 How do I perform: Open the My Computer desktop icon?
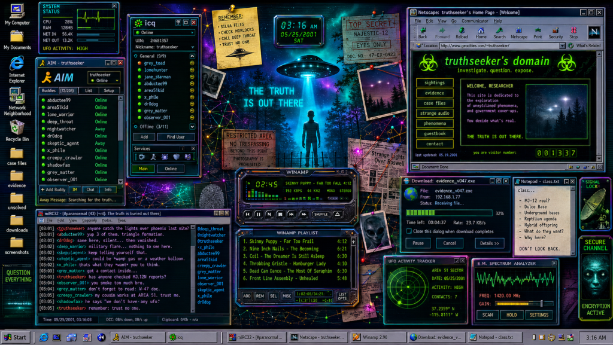(17, 14)
